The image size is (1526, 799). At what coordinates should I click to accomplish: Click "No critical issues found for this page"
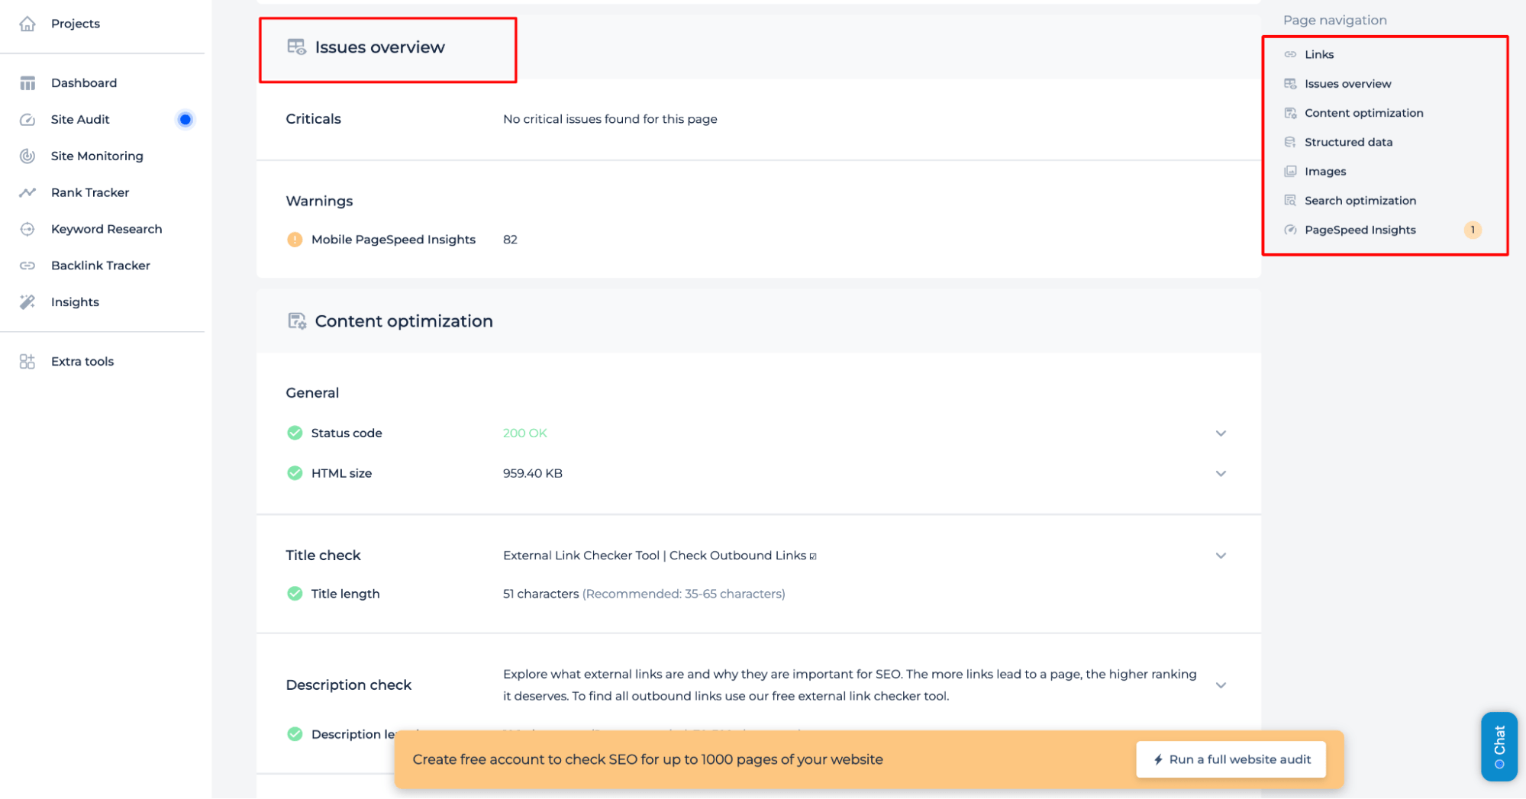tap(610, 119)
